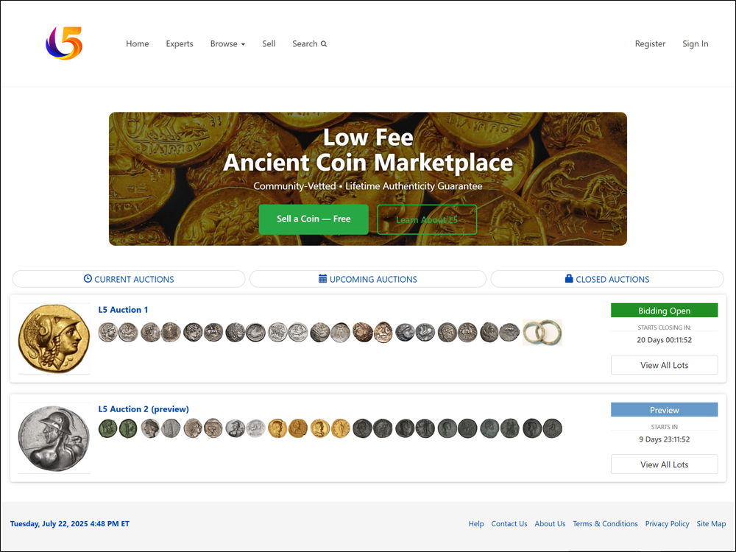Click the L5 logo icon
The width and height of the screenshot is (736, 552).
click(64, 43)
